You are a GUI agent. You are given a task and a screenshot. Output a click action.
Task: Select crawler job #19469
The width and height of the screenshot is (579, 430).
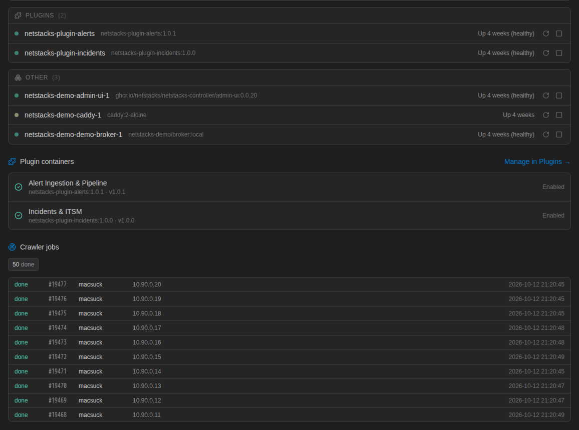289,400
